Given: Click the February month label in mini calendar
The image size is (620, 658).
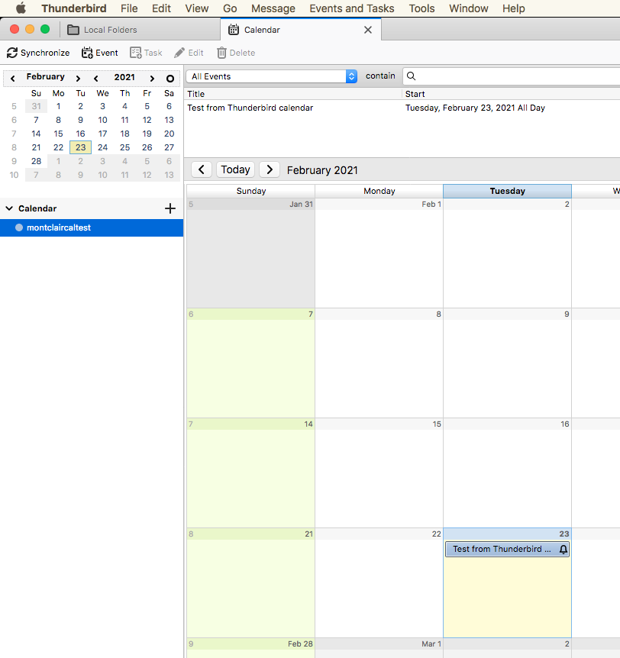Looking at the screenshot, I should click(45, 77).
